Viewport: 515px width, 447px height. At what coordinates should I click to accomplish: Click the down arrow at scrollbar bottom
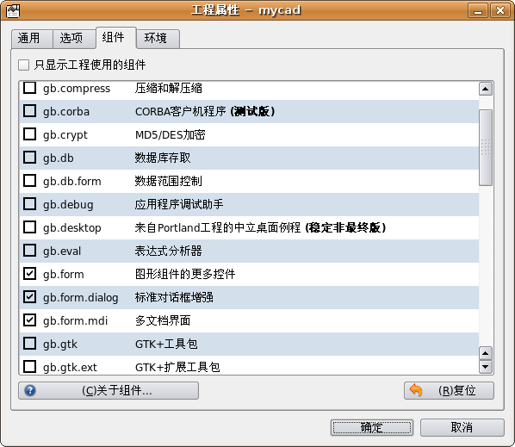click(x=486, y=367)
